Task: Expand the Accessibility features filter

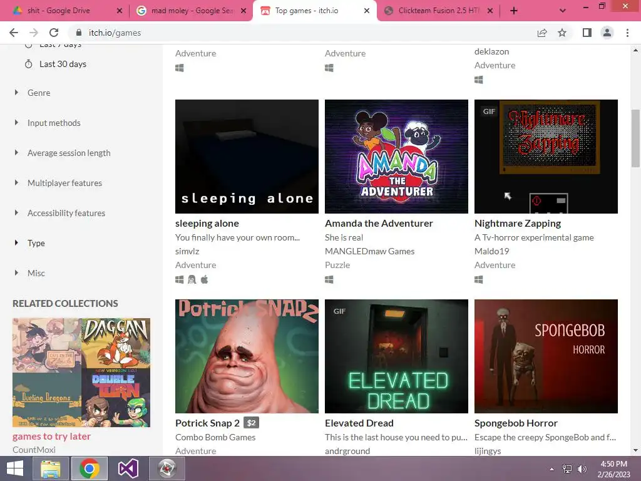Action: 66,213
